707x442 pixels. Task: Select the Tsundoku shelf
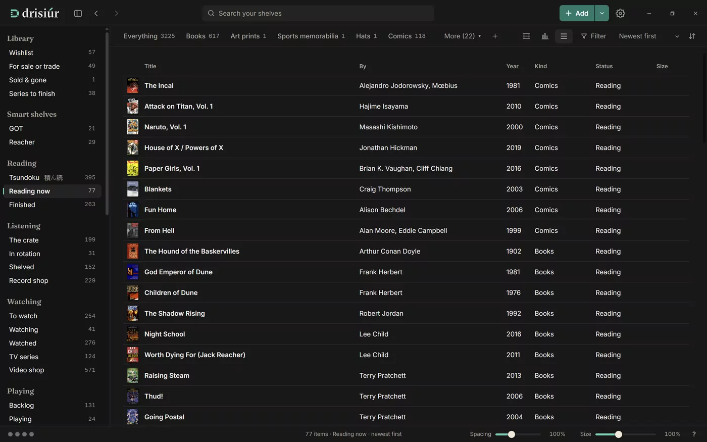(x=53, y=177)
